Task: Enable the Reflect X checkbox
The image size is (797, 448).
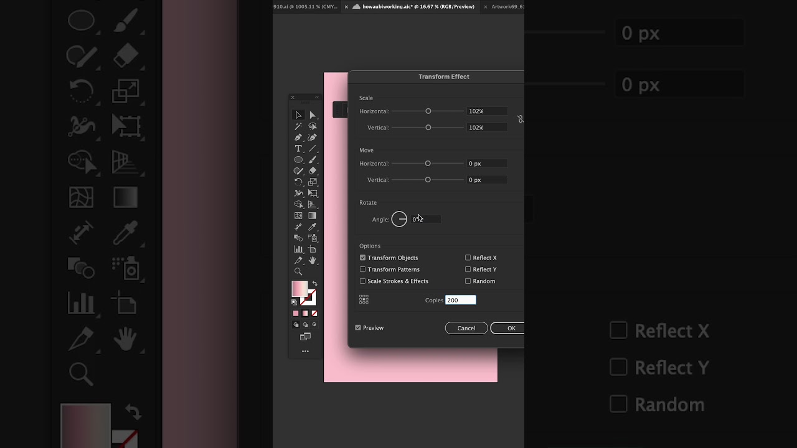Action: 468,258
